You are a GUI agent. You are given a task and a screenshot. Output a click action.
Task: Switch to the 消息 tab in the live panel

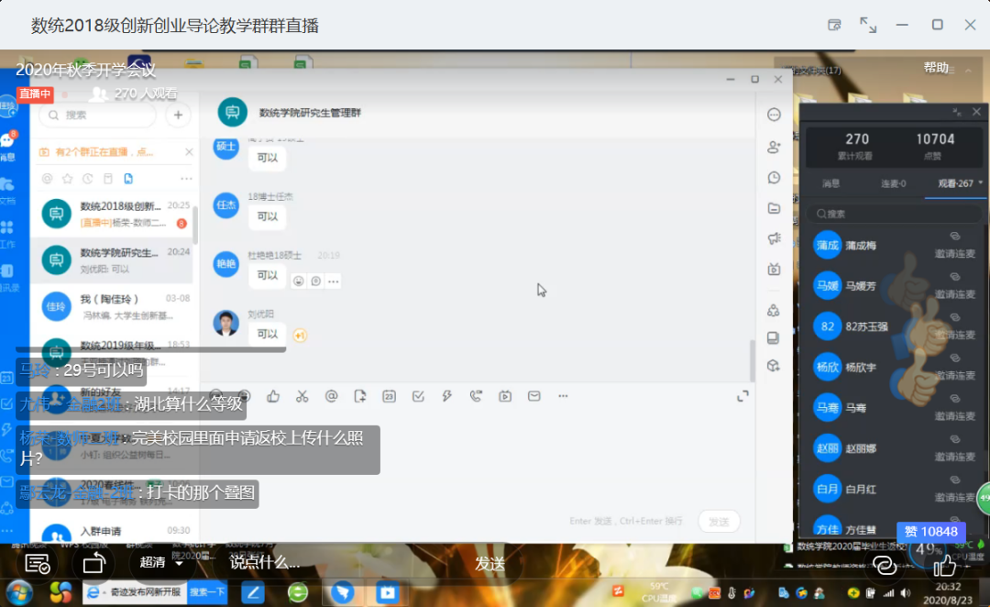click(x=830, y=183)
